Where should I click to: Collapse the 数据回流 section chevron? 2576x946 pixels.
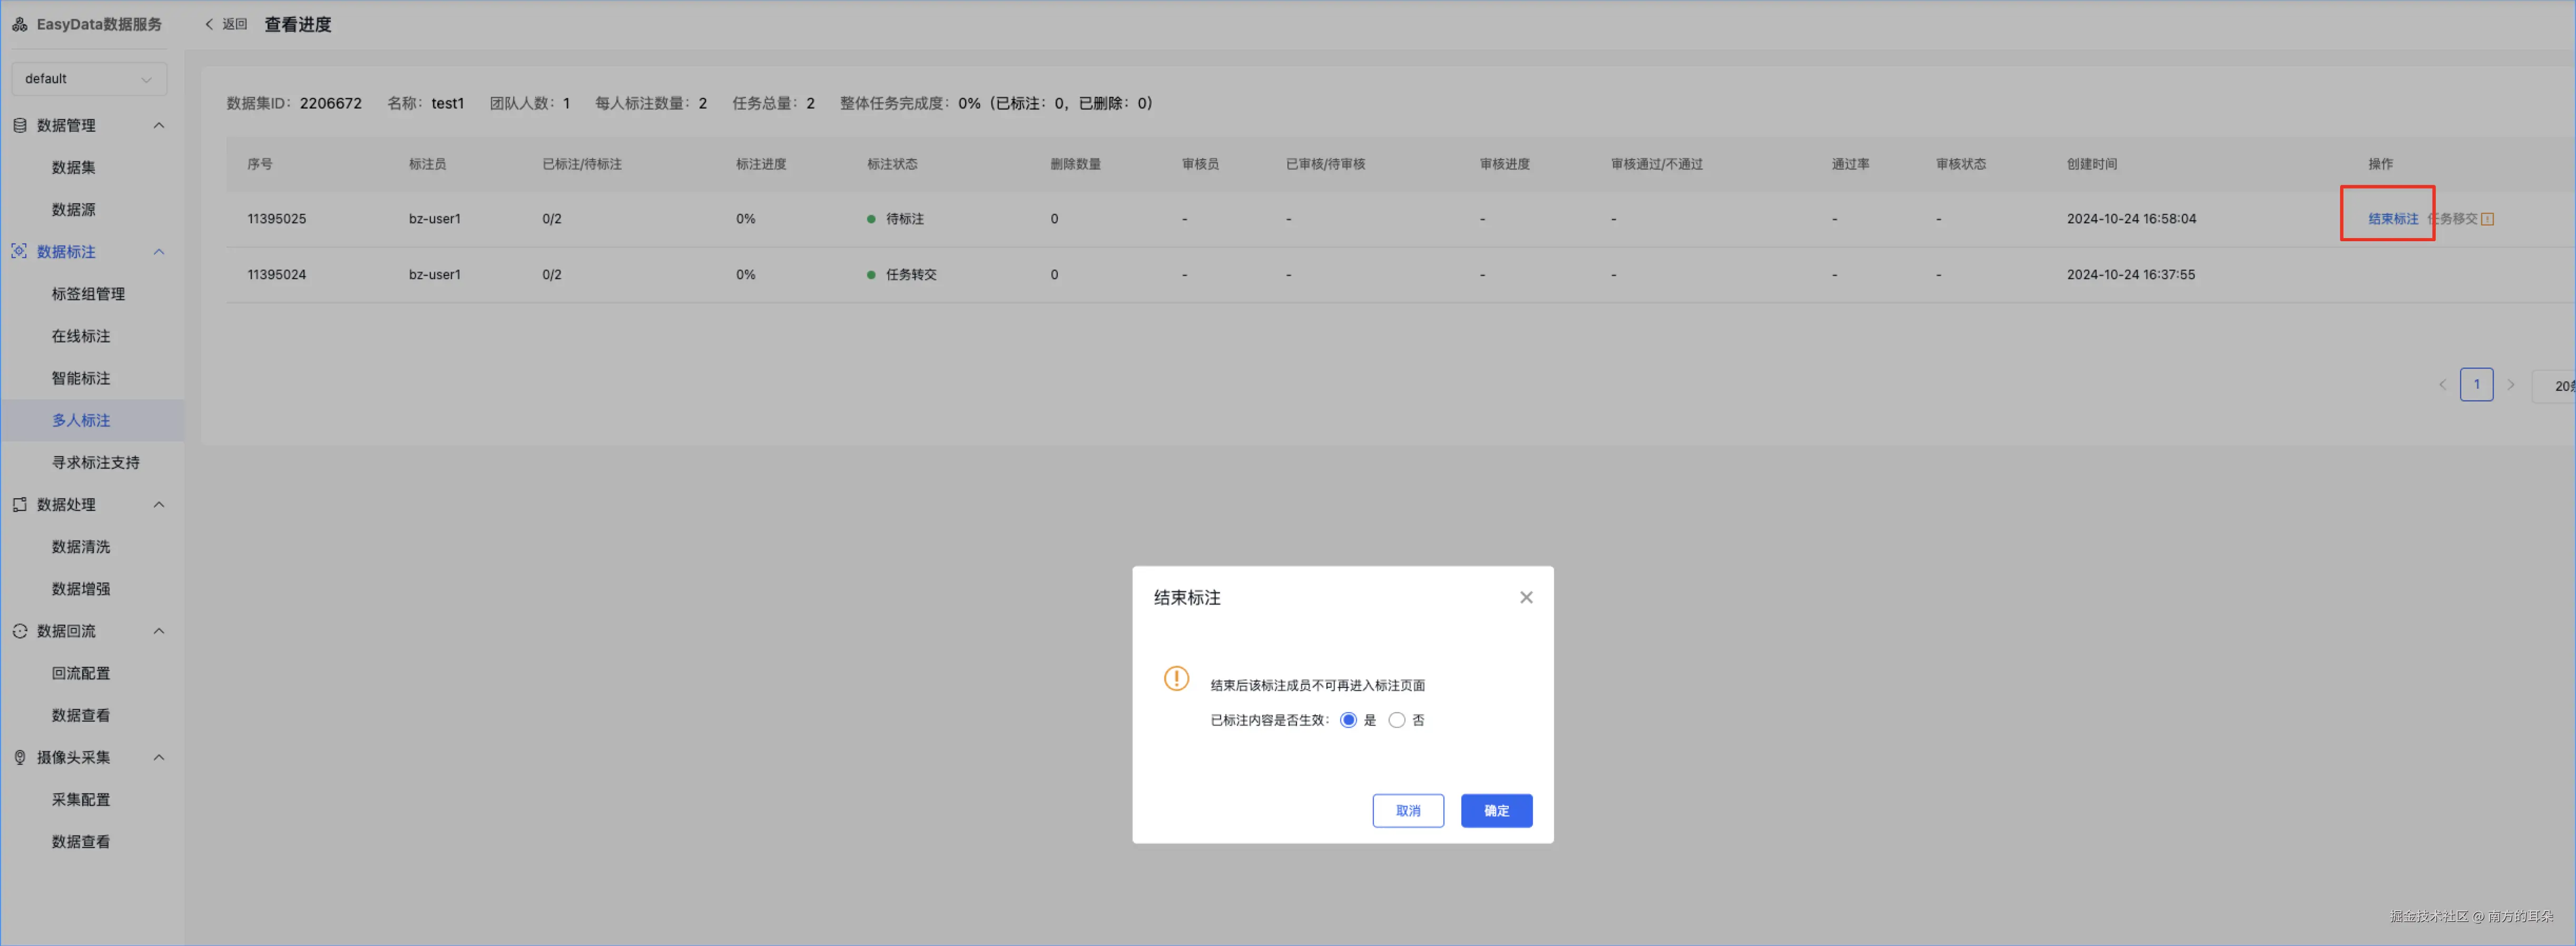pos(158,631)
